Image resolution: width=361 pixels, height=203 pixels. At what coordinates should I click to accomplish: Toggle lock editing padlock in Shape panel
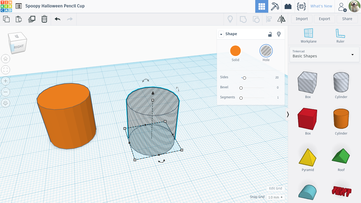point(270,34)
